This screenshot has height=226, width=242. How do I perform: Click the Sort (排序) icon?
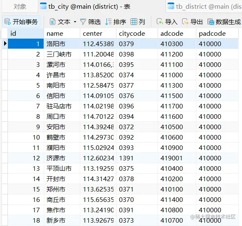(x=109, y=22)
